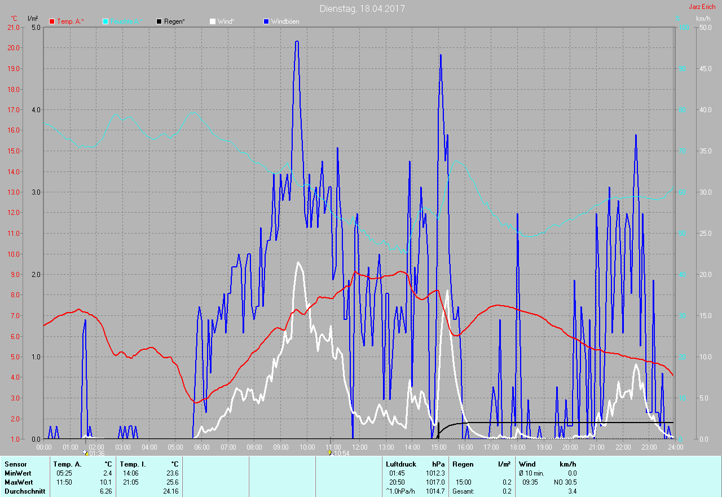The image size is (722, 497).
Task: Click the 'Temp. A.*' legend label
Action: point(71,21)
